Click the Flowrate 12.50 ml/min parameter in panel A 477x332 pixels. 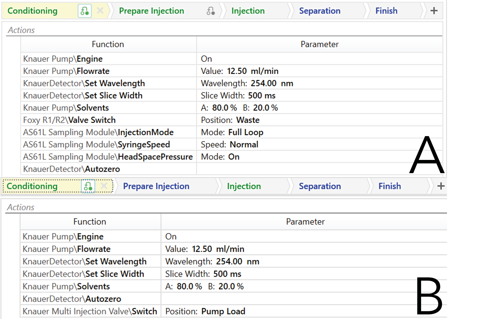240,71
